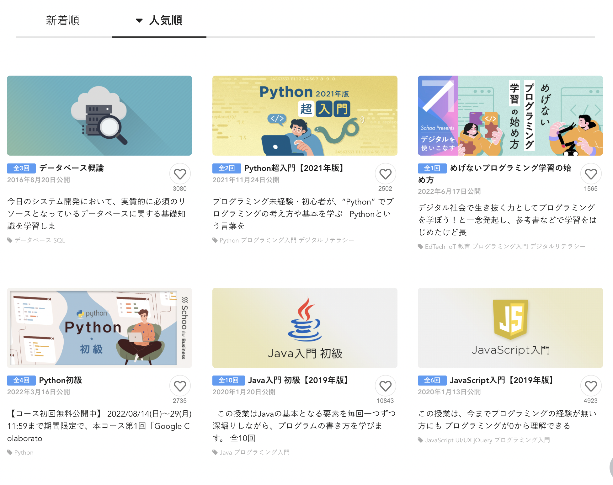Click the jQuery tag link
The width and height of the screenshot is (613, 485).
click(x=482, y=440)
